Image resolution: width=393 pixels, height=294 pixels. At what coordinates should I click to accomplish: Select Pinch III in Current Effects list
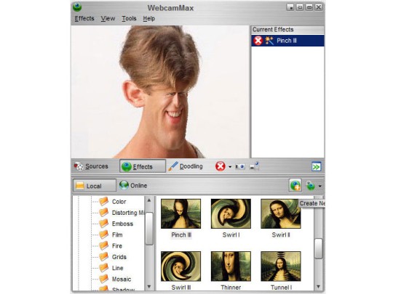pyautogui.click(x=287, y=41)
